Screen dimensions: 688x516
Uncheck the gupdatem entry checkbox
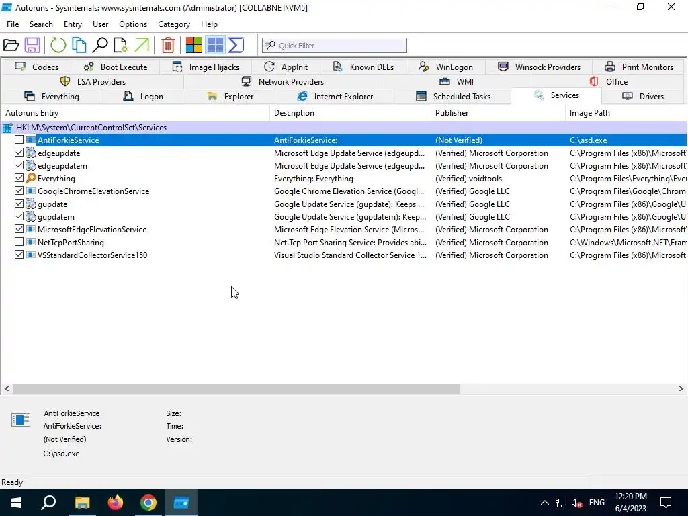coord(19,216)
